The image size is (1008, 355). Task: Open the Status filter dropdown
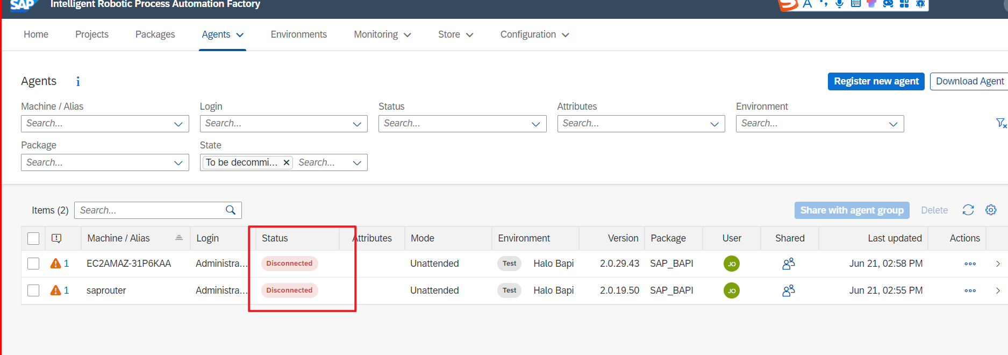535,124
